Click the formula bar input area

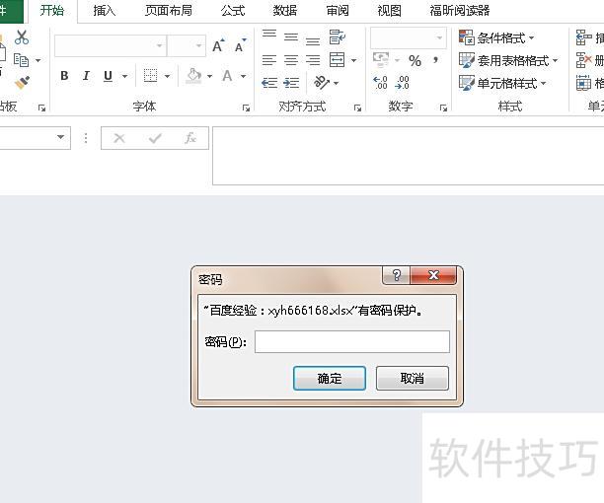click(408, 156)
